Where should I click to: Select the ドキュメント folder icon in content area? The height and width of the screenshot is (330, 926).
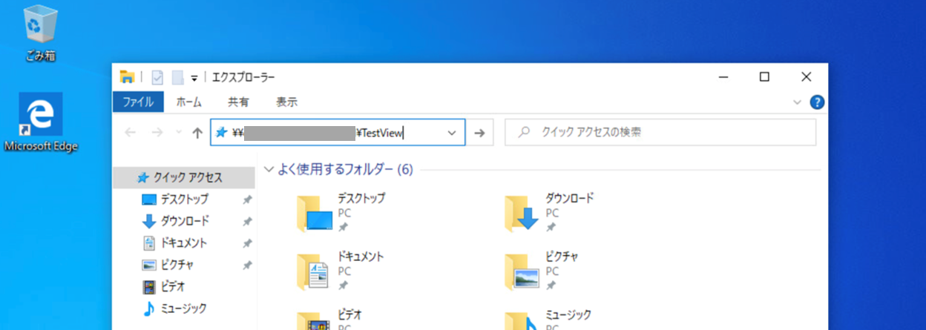[313, 271]
